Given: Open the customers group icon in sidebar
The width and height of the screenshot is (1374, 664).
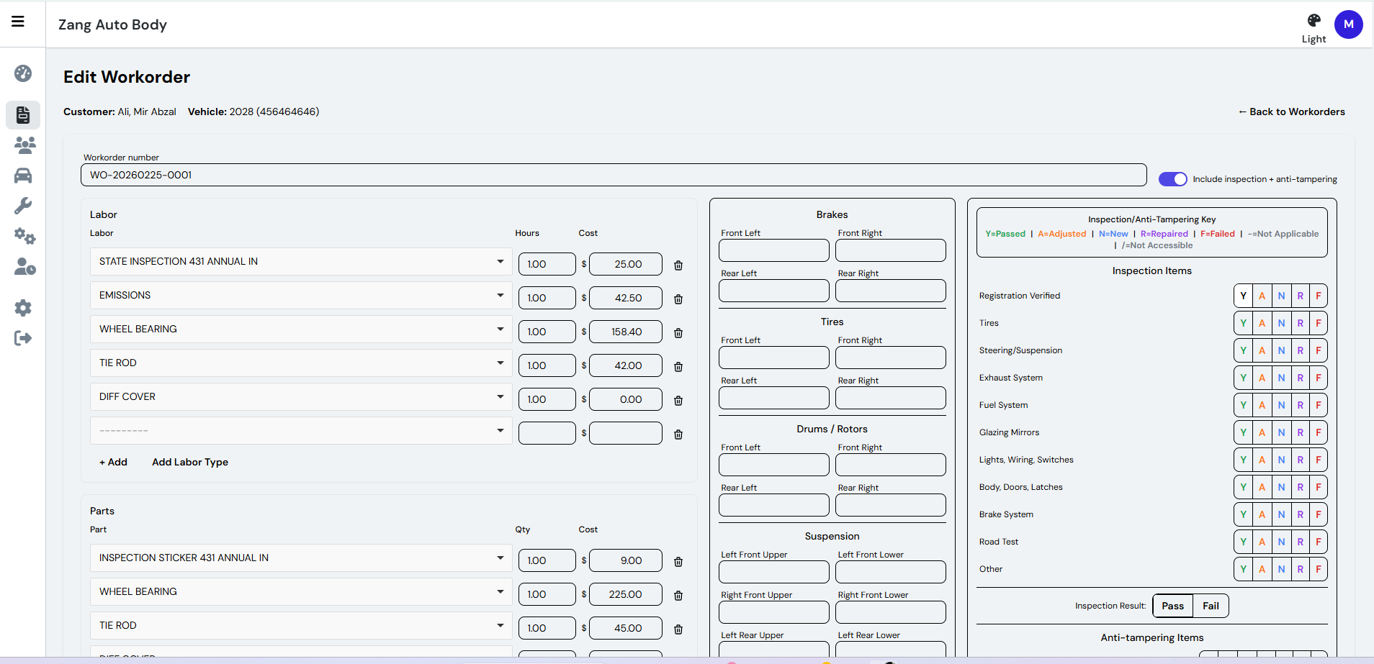Looking at the screenshot, I should tap(24, 145).
